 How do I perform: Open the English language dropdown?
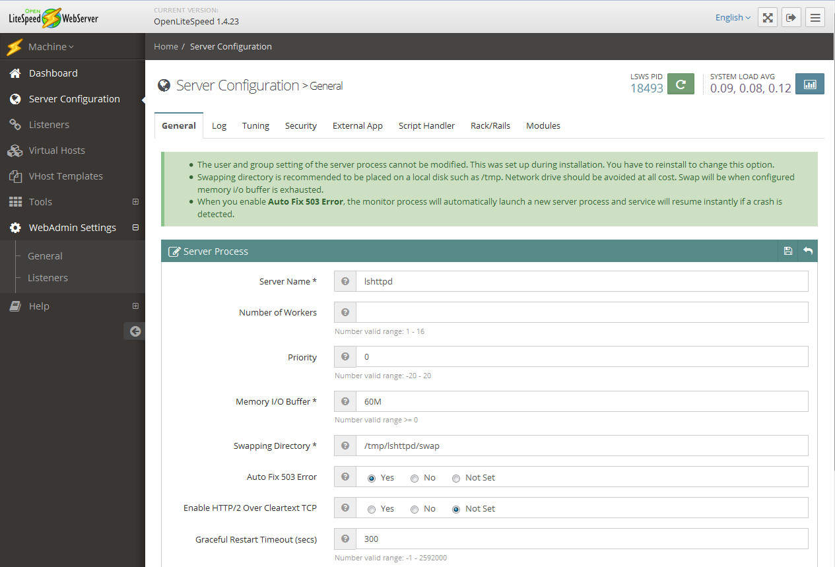tap(733, 18)
